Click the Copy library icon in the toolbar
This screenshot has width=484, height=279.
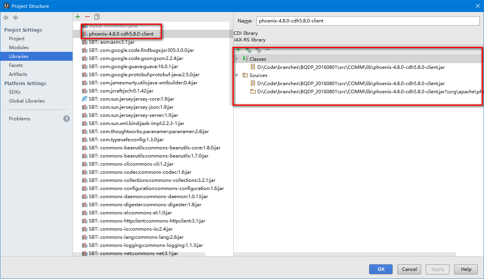[97, 16]
